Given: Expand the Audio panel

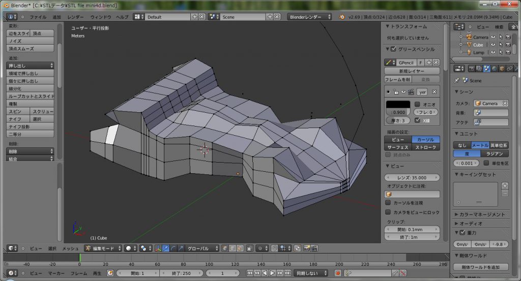Looking at the screenshot, I should 456,224.
